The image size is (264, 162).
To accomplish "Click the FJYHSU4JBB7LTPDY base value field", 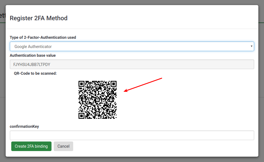I will pyautogui.click(x=132, y=64).
